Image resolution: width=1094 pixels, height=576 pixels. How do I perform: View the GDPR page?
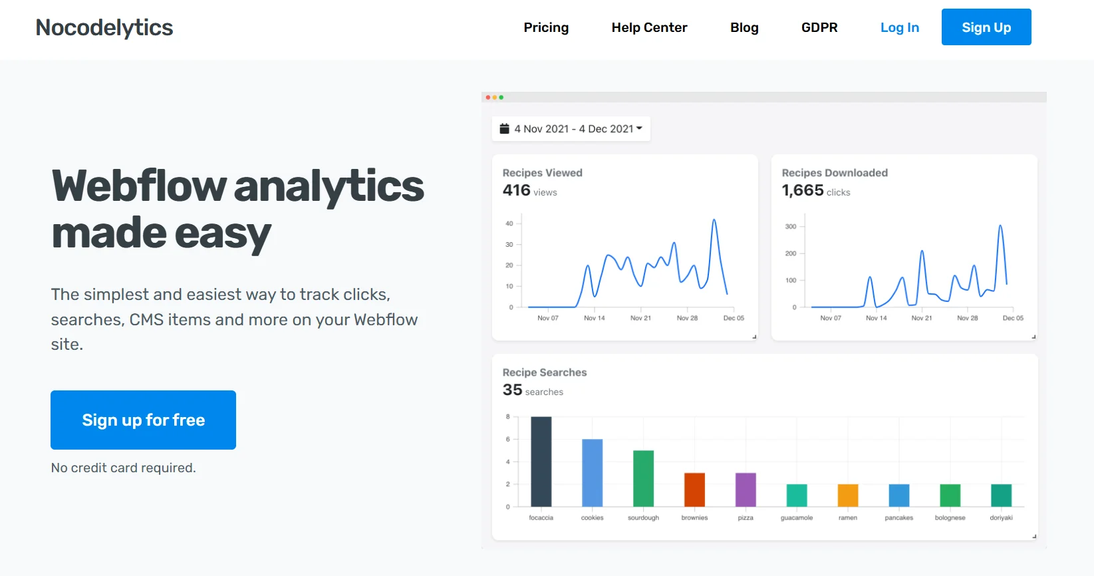coord(819,27)
